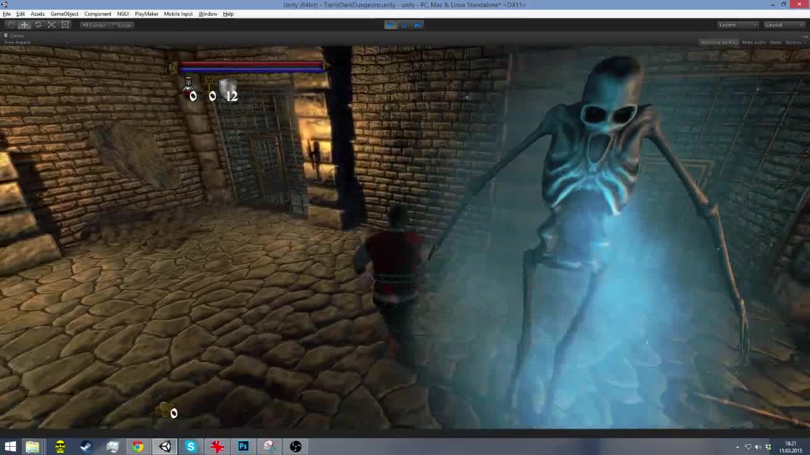The height and width of the screenshot is (455, 810).
Task: Open the PlayMaker menu
Action: [147, 13]
